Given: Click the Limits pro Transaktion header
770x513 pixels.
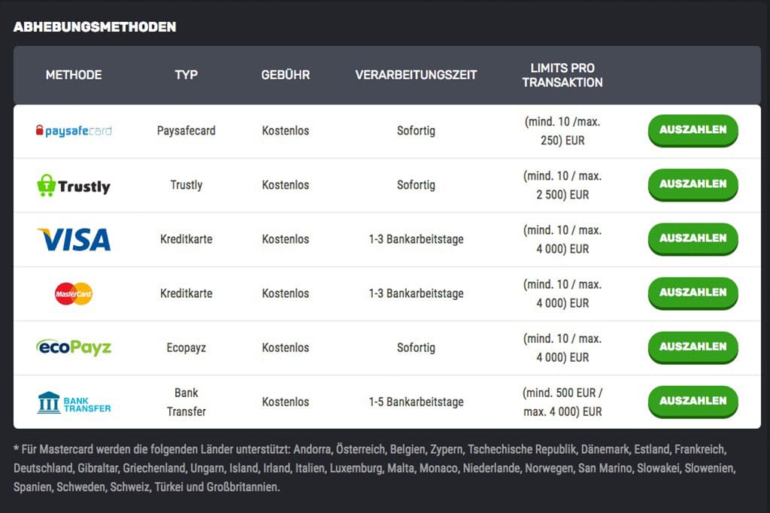Looking at the screenshot, I should point(562,75).
